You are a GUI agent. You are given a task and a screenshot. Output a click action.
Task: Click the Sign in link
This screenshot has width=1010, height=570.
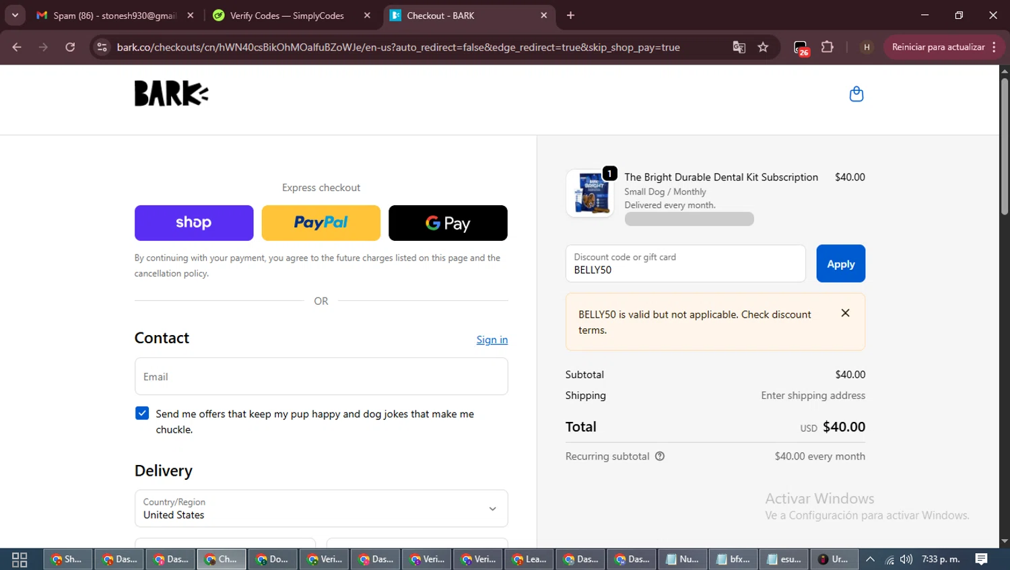(492, 340)
